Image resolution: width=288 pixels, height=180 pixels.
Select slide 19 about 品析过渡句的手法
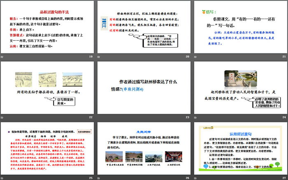47,27
